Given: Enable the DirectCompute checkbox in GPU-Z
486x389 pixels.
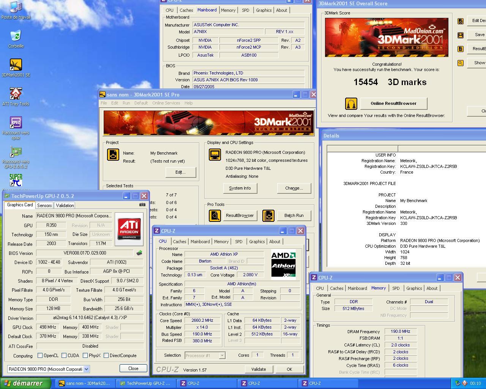Looking at the screenshot, I should [106, 356].
